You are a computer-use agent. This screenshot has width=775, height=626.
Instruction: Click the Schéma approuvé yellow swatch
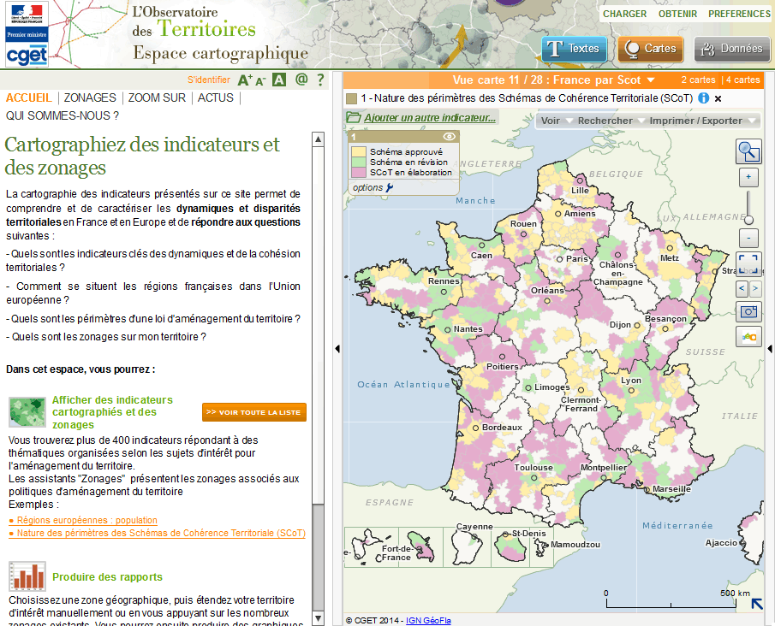[x=358, y=151]
